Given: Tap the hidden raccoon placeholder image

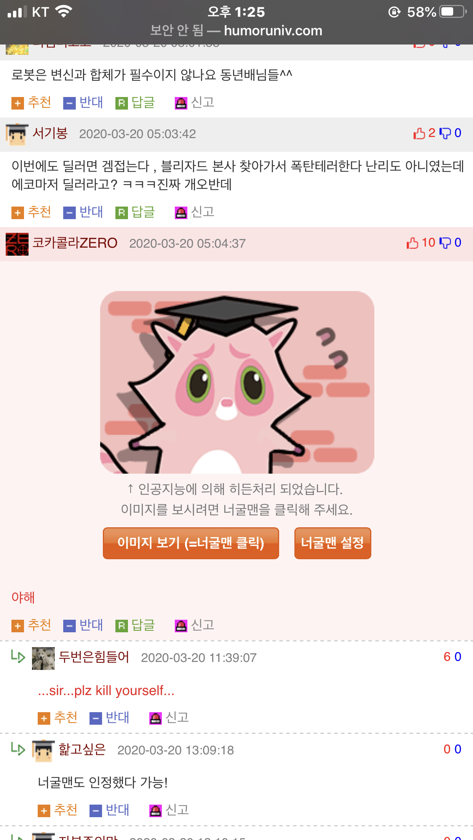Looking at the screenshot, I should (x=237, y=382).
